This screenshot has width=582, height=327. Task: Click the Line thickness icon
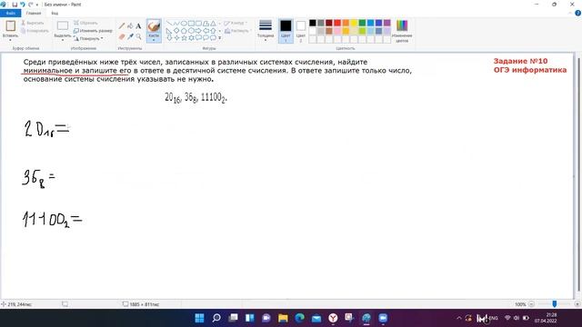tap(266, 25)
